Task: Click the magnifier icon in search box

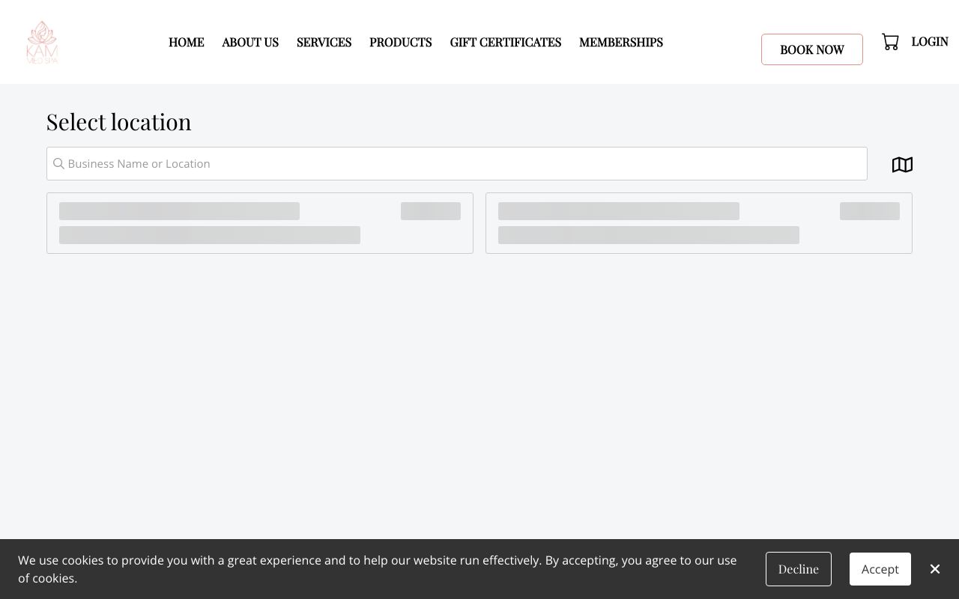Action: (58, 164)
